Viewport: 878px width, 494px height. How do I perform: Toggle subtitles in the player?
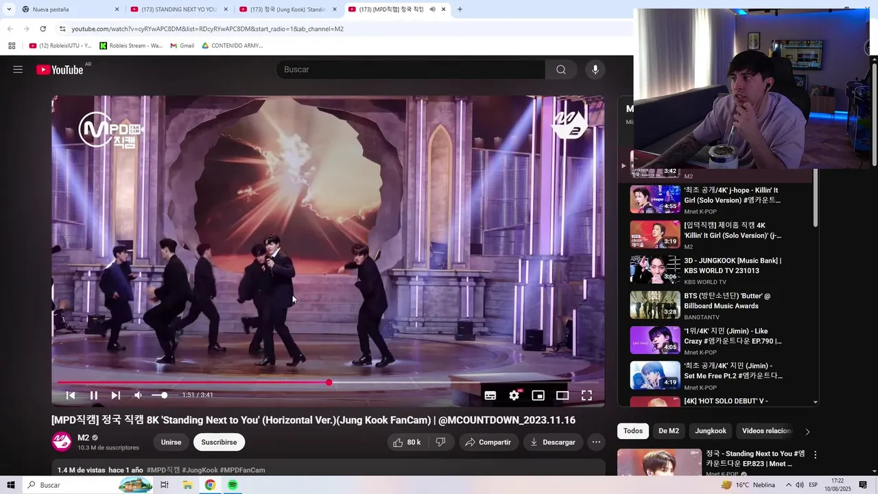click(x=490, y=395)
